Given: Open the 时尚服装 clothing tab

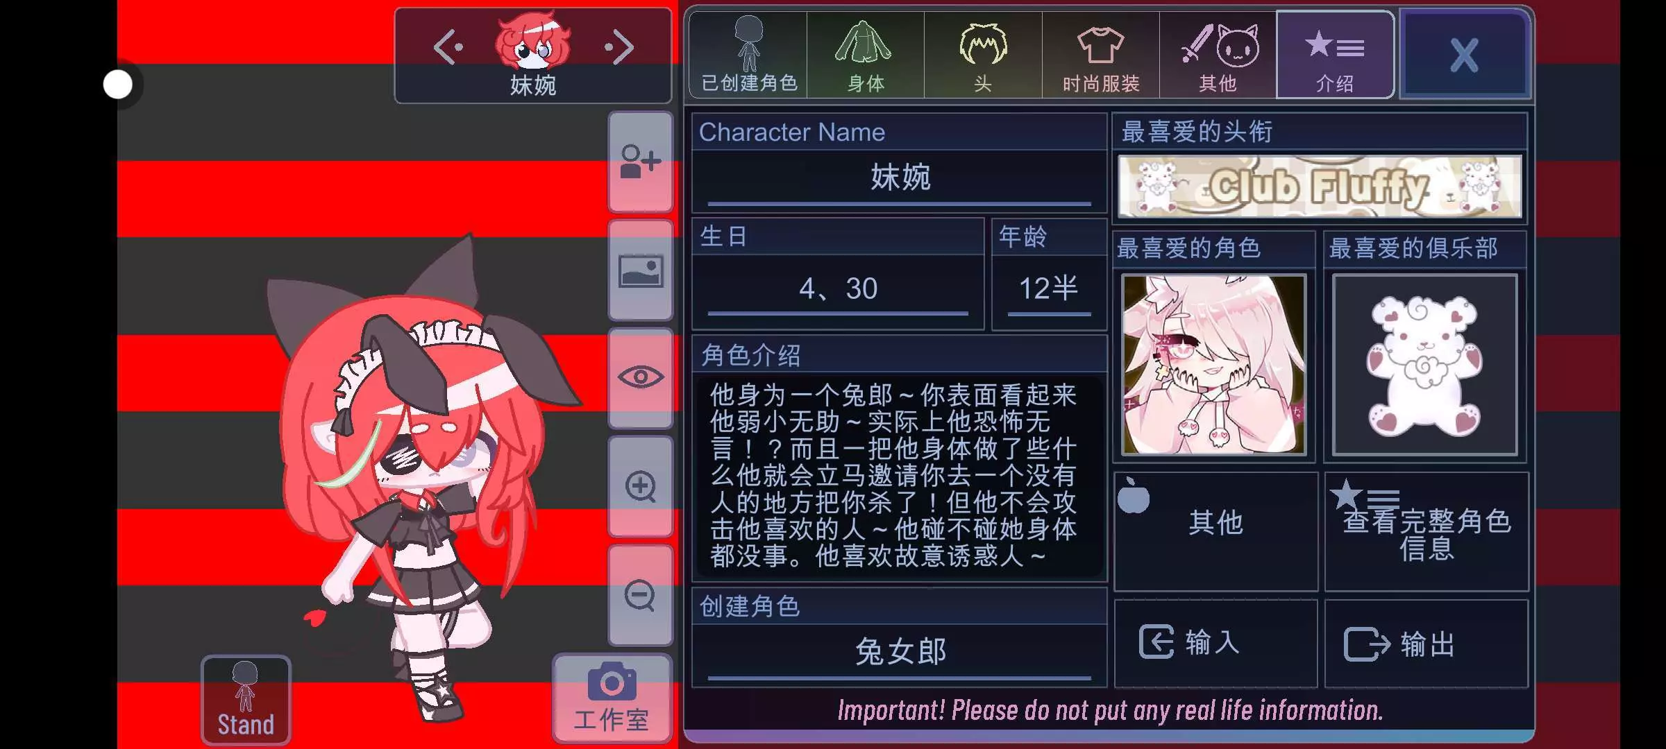Looking at the screenshot, I should point(1101,55).
